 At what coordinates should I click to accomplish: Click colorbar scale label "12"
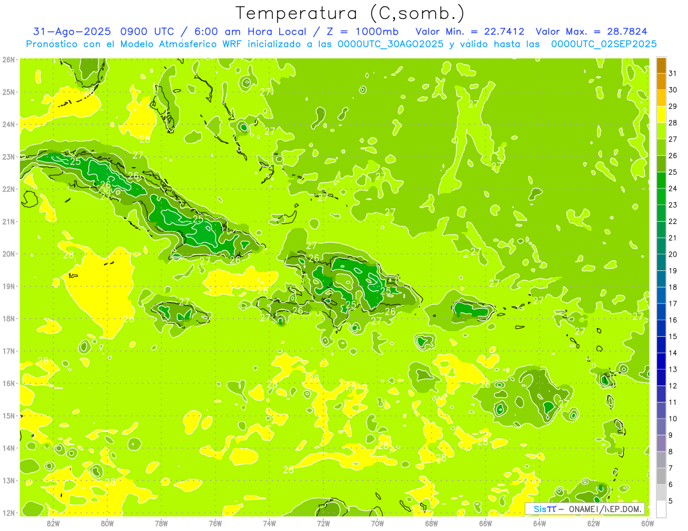tap(673, 386)
